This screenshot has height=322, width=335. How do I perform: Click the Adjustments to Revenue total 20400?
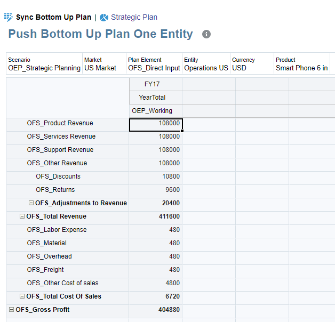pos(156,205)
